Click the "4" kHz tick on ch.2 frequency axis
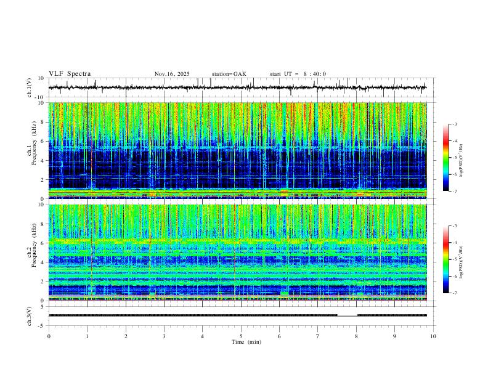This screenshot has height=377, width=488. pos(43,262)
